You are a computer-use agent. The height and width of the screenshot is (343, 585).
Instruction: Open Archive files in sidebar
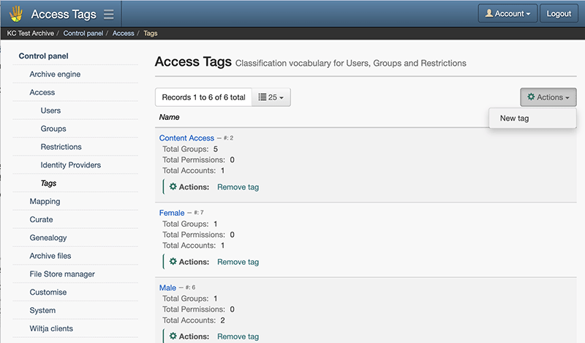[x=50, y=256]
